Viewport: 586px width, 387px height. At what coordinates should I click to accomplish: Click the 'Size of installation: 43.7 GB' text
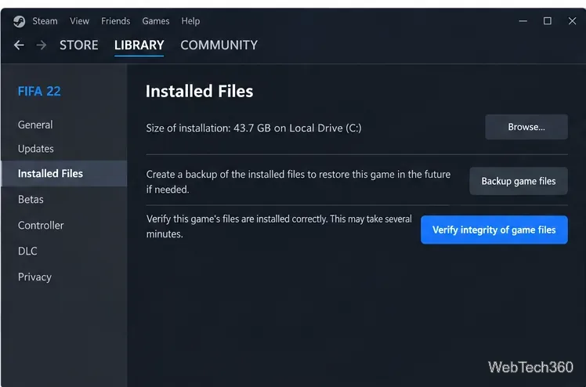coord(254,128)
